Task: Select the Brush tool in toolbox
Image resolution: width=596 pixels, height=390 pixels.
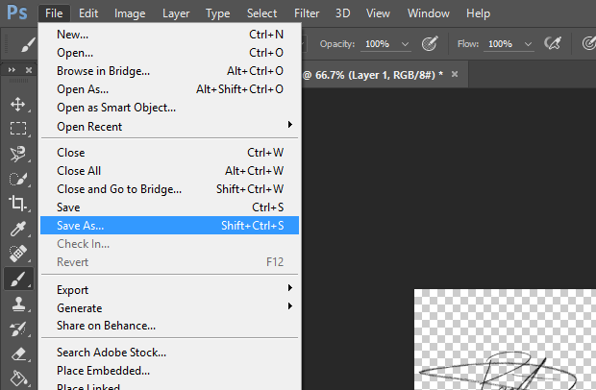Action: [x=18, y=280]
